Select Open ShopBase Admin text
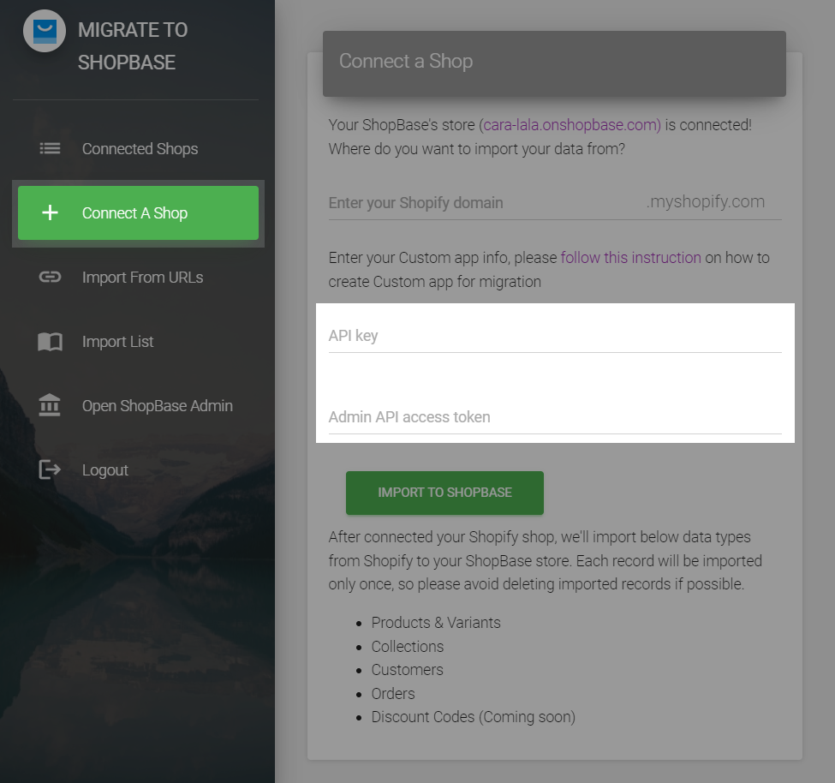The image size is (835, 783). coord(158,406)
